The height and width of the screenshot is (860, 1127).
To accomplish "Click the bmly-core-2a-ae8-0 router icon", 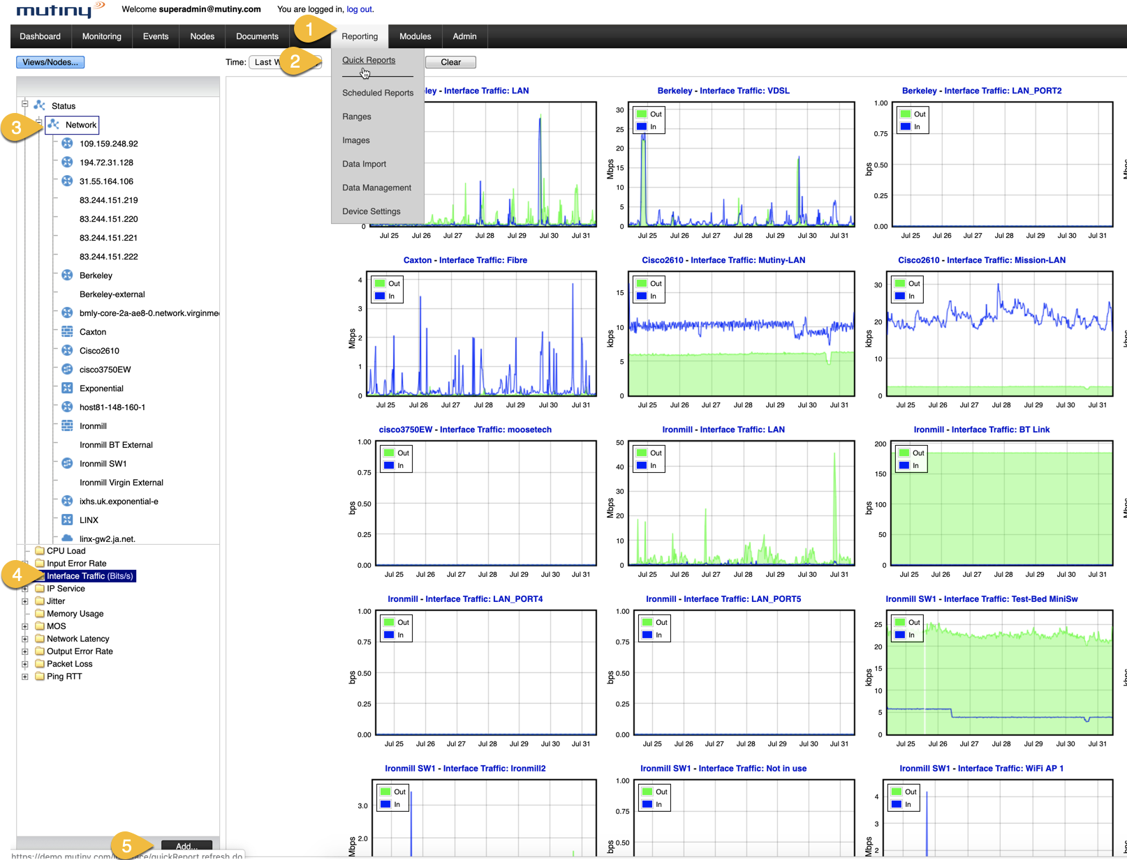I will click(x=67, y=313).
